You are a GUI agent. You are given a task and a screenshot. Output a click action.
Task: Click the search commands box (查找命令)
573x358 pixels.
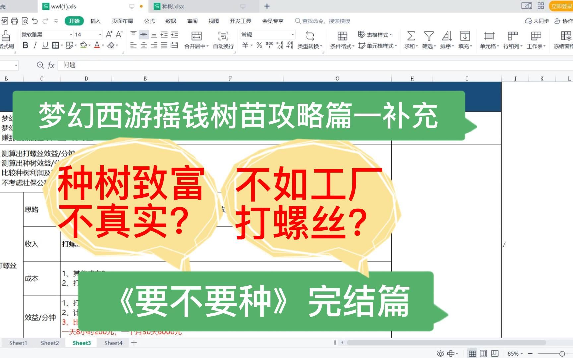coord(323,21)
